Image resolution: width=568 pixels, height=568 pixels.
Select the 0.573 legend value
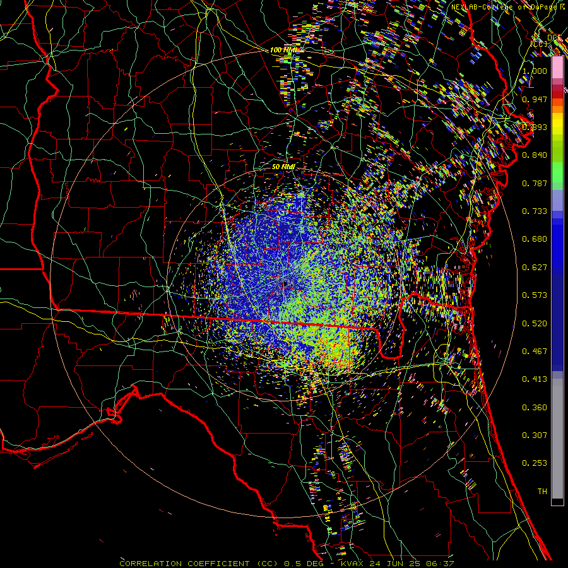(x=535, y=295)
